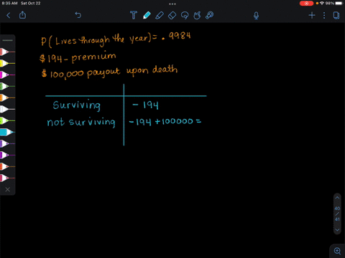The height and width of the screenshot is (258, 345).
Task: Open the page manager view icon
Action: point(336,15)
